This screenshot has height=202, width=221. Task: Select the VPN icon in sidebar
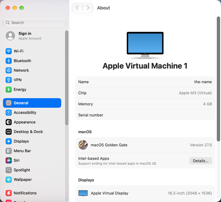click(x=8, y=80)
